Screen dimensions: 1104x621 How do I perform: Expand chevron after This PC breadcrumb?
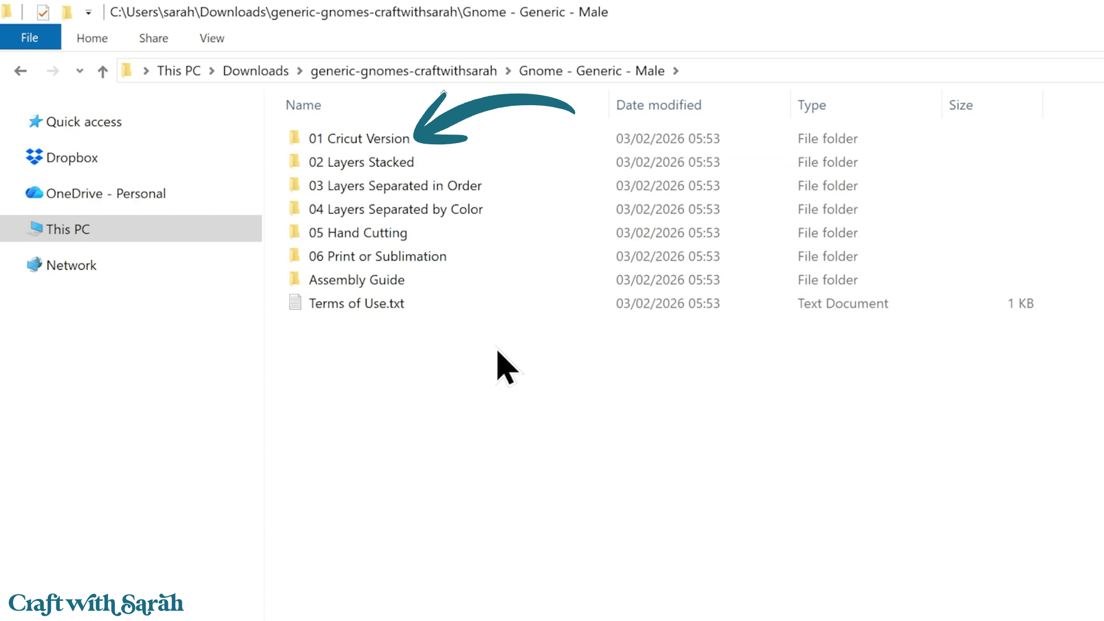tap(212, 71)
